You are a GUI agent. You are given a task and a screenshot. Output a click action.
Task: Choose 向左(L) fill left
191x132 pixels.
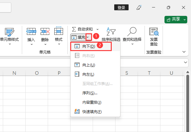pyautogui.click(x=95, y=74)
